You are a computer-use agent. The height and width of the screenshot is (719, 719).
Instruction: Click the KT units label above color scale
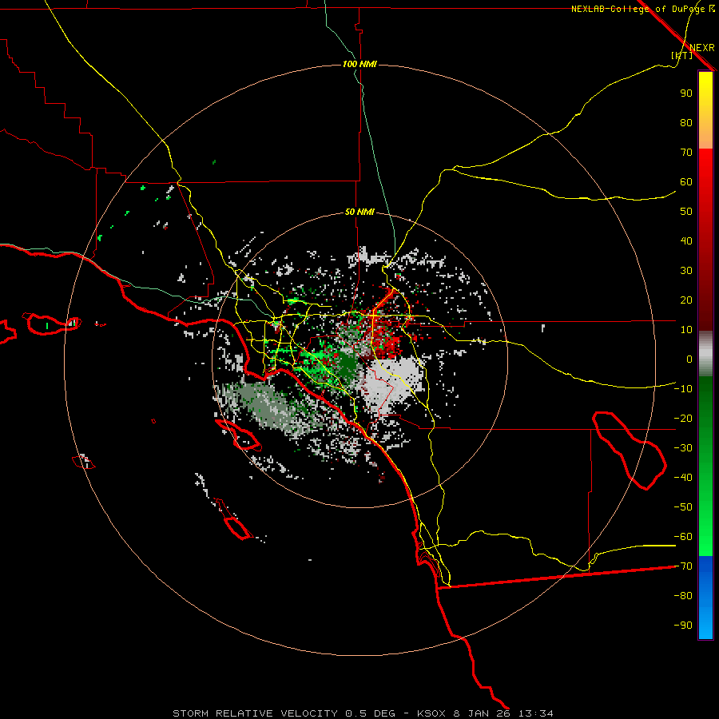pyautogui.click(x=681, y=55)
